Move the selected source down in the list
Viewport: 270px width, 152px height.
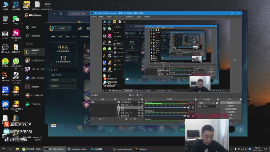pos(134,119)
